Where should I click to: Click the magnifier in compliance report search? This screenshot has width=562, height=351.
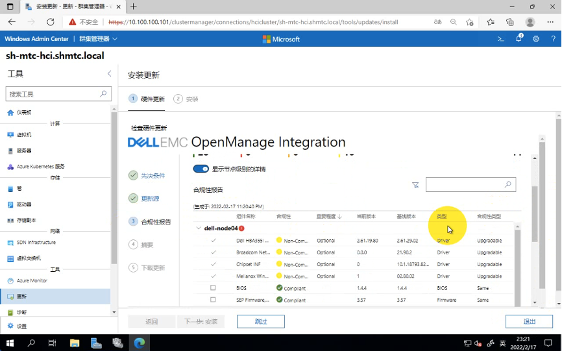508,184
